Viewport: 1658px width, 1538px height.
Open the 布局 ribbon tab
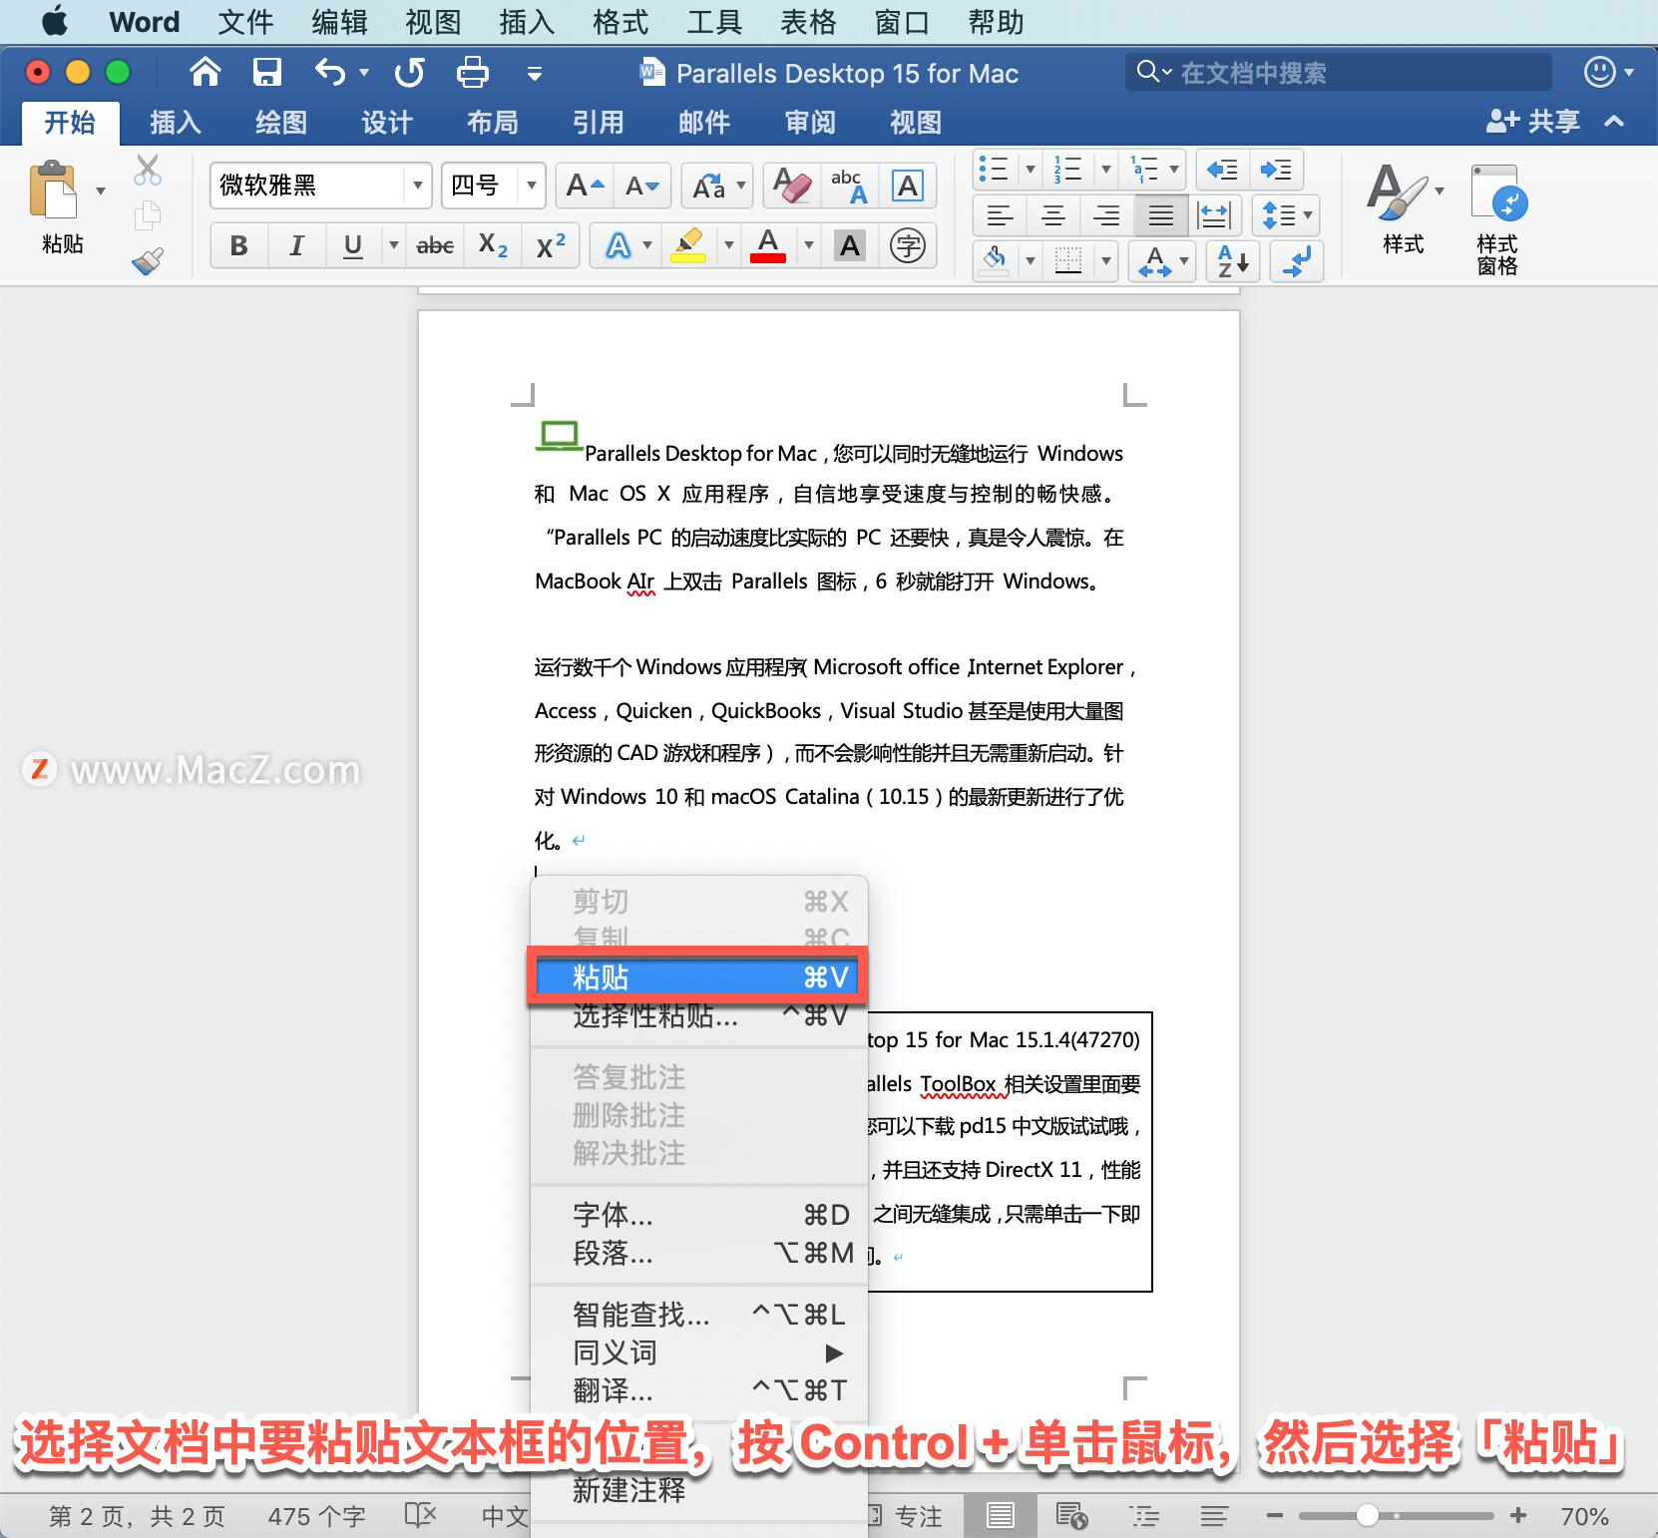[493, 123]
